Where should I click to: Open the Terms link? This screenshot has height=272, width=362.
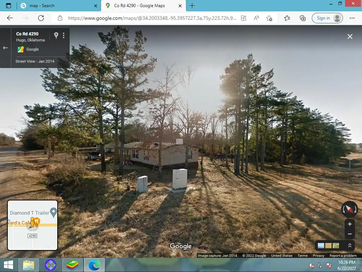pos(303,256)
